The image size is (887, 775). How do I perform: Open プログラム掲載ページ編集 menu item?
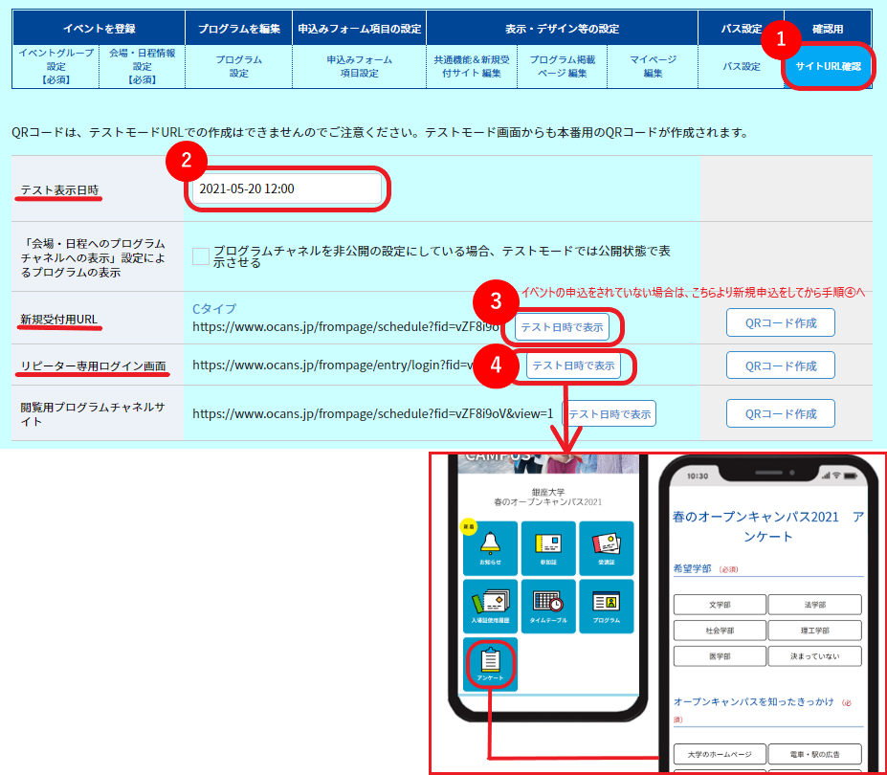[563, 66]
